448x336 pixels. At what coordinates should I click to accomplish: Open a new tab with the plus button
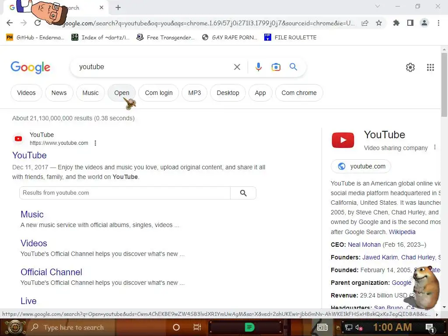click(118, 8)
